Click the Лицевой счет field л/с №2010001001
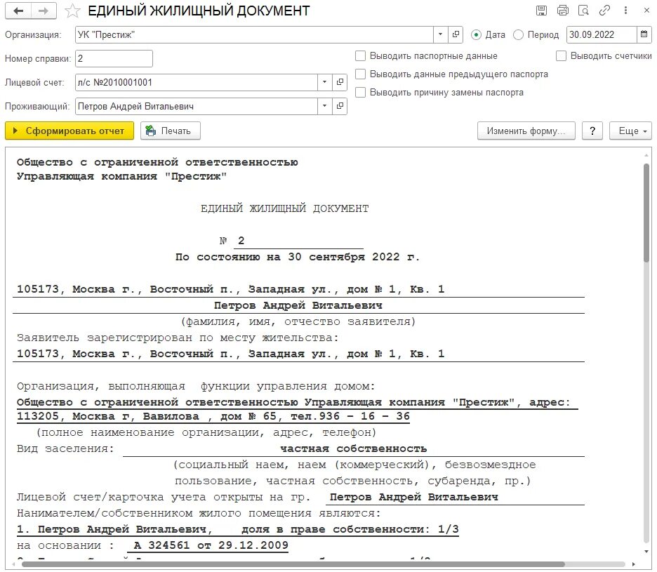The image size is (657, 572). pos(197,83)
